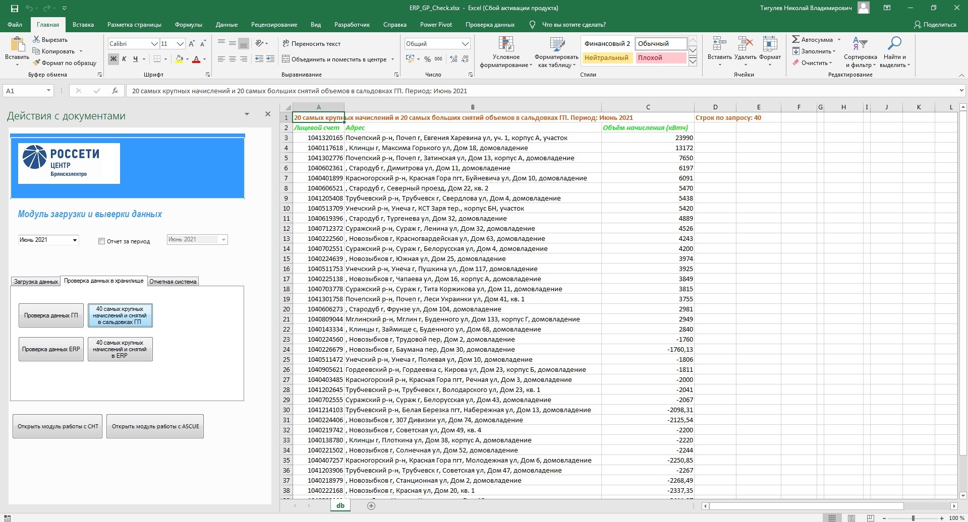Open Sort and Filter (Сортировка и фильтр)
Image resolution: width=968 pixels, height=522 pixels.
[x=860, y=52]
